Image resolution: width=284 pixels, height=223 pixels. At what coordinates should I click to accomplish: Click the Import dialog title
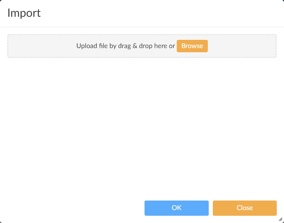point(24,13)
